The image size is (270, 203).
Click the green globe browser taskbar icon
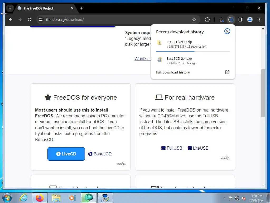(89, 198)
